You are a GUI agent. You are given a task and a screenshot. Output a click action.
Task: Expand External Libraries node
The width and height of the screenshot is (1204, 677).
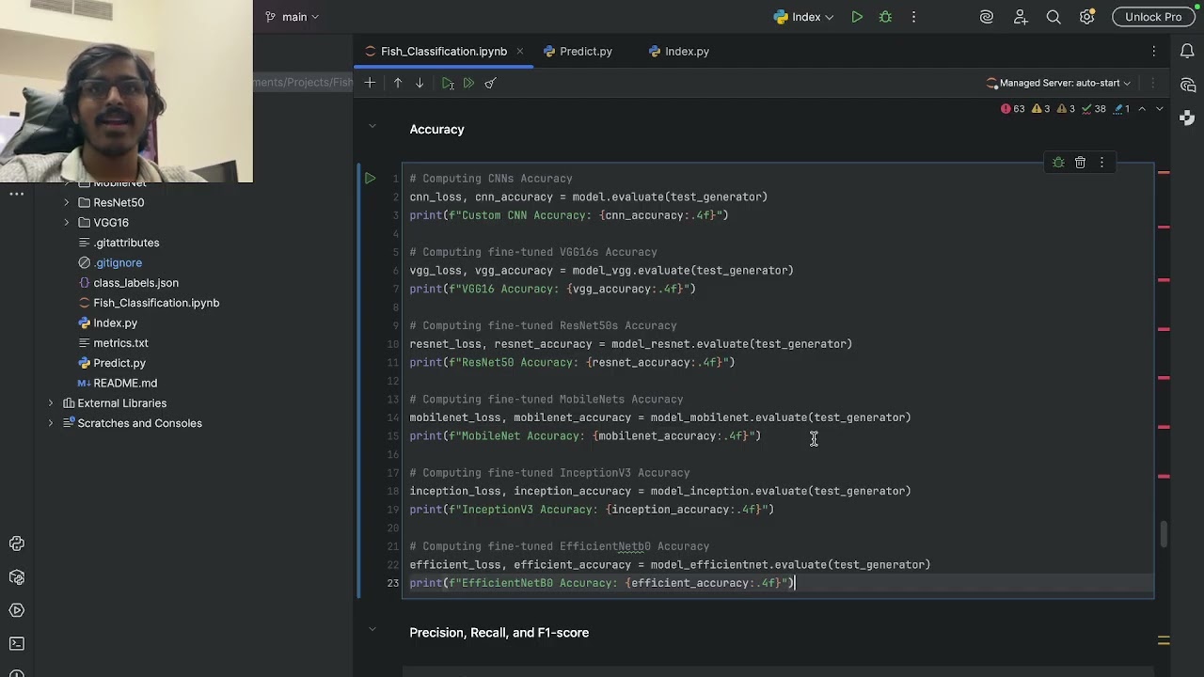51,403
